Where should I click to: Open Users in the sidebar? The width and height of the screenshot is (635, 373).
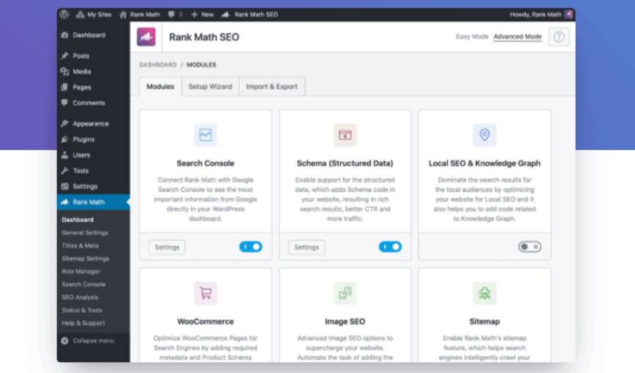click(x=93, y=155)
